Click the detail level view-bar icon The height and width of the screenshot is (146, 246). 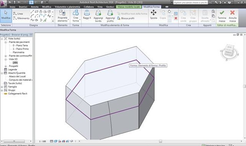(x=52, y=141)
